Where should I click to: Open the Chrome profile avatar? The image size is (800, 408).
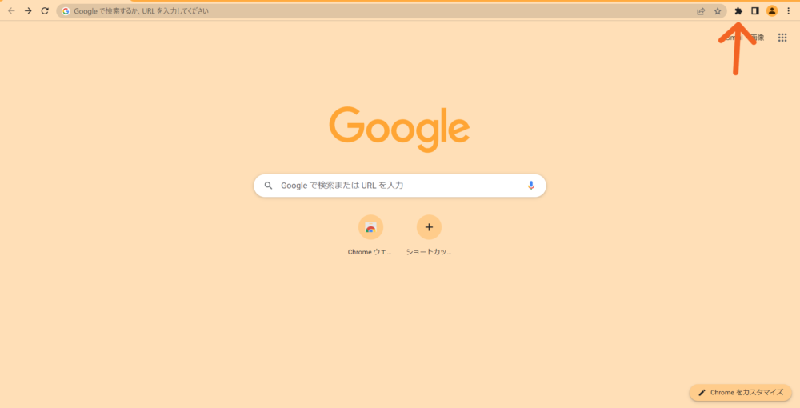(x=772, y=10)
